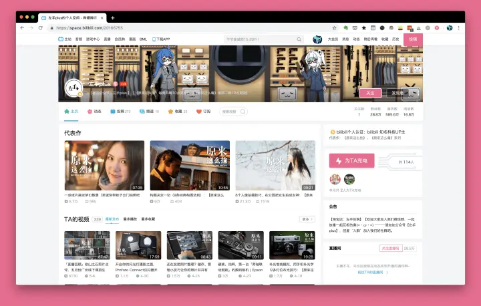Open the Chrome three-dot menu

tap(458, 28)
